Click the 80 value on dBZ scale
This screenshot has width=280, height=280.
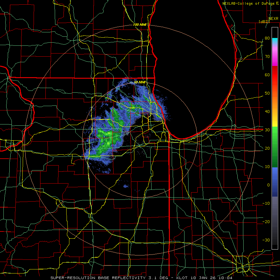[267, 38]
